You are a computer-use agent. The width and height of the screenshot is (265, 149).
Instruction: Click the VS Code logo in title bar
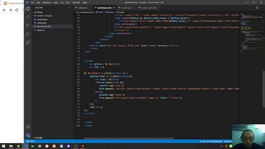27,2
